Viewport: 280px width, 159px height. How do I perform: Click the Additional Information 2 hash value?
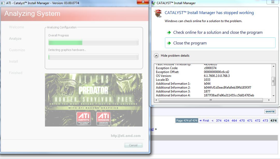pyautogui.click(x=227, y=88)
